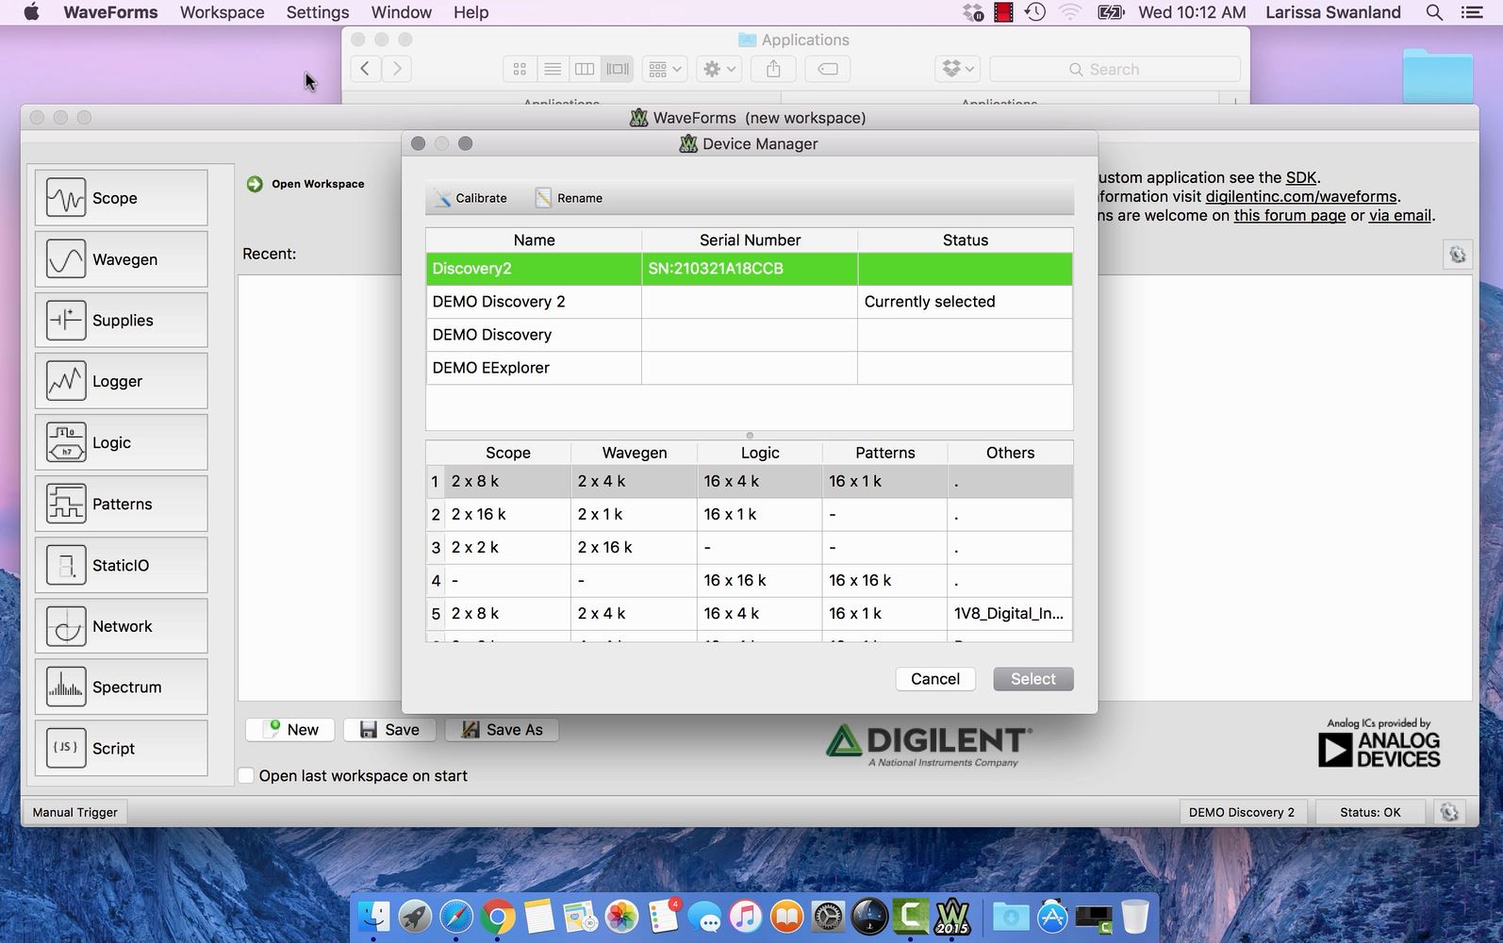
Task: Open the WaveForms application menu
Action: point(110,12)
